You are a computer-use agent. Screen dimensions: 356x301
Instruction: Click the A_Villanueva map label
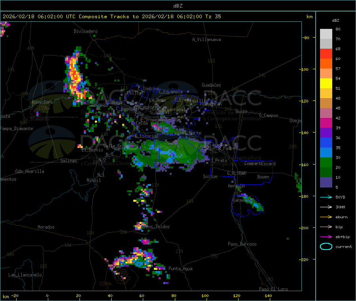(x=206, y=40)
